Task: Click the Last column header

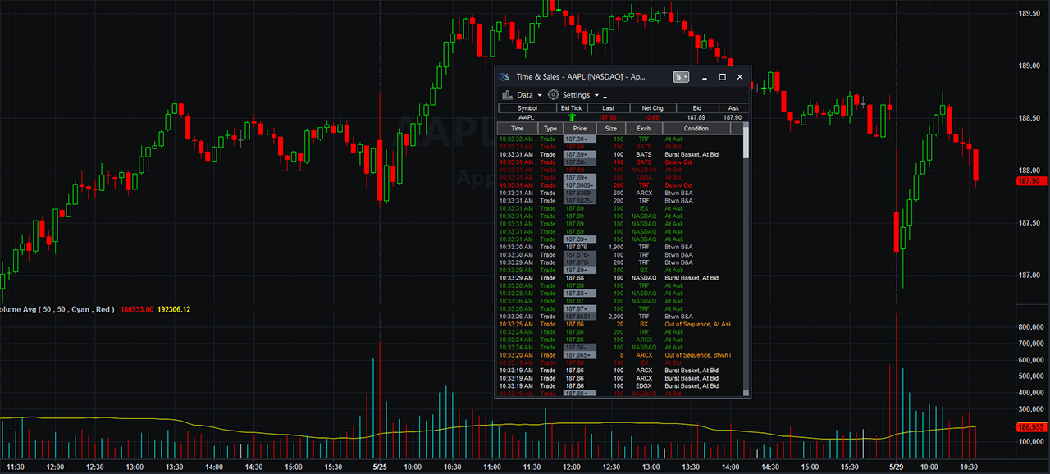Action: click(x=608, y=108)
